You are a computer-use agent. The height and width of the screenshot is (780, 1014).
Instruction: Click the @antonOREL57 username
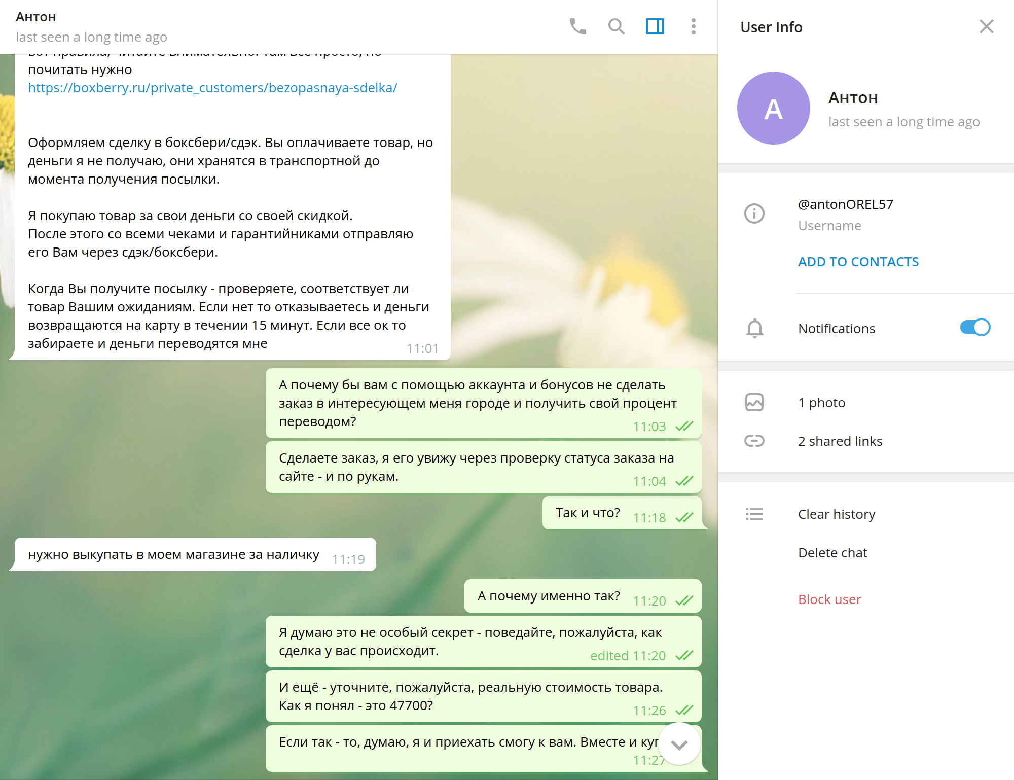click(x=845, y=204)
